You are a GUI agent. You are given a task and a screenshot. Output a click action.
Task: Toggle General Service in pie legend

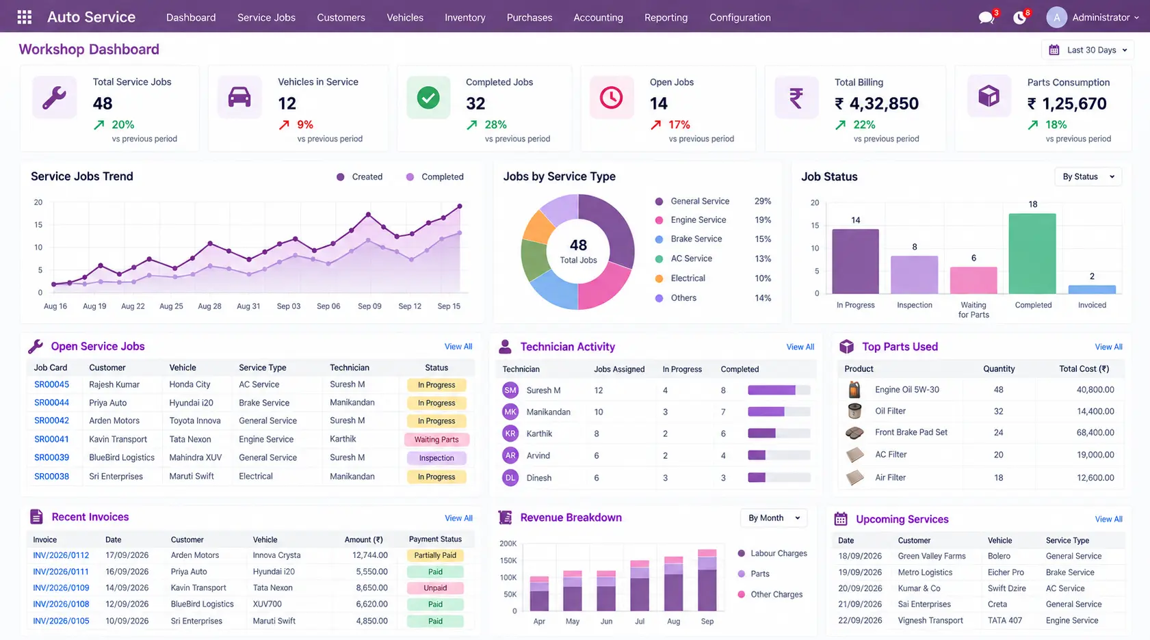coord(692,202)
